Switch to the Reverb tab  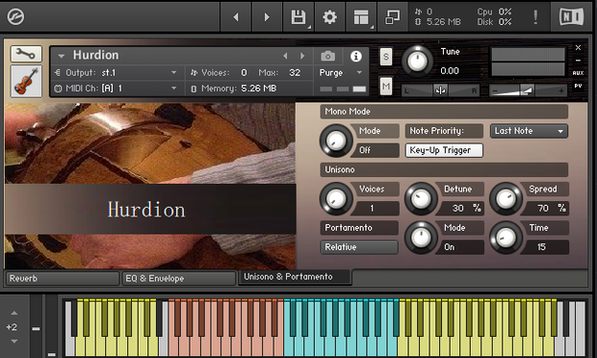click(63, 278)
